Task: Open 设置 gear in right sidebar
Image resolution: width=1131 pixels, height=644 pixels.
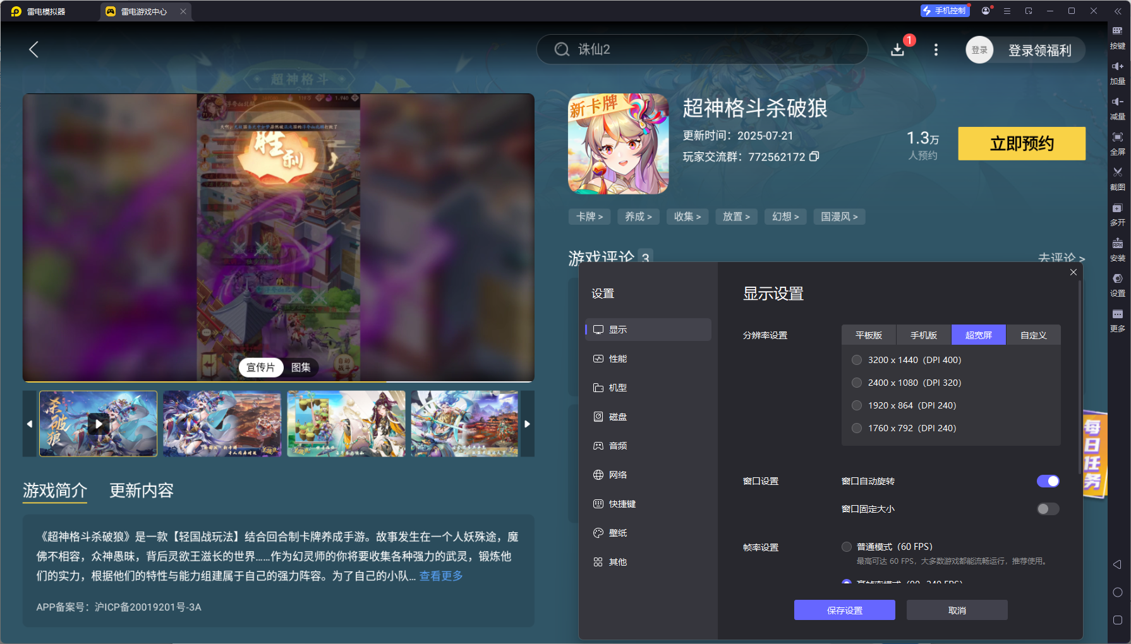Action: click(1118, 285)
